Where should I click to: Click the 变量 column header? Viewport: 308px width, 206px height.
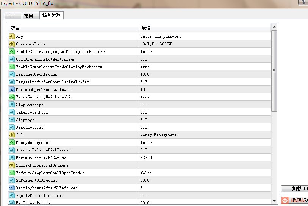73,28
